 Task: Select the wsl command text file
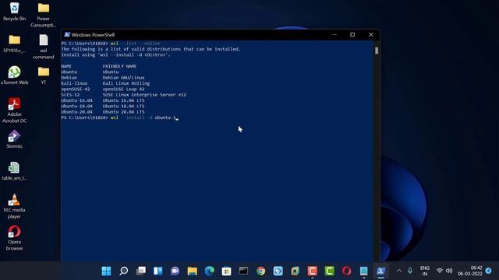44,47
